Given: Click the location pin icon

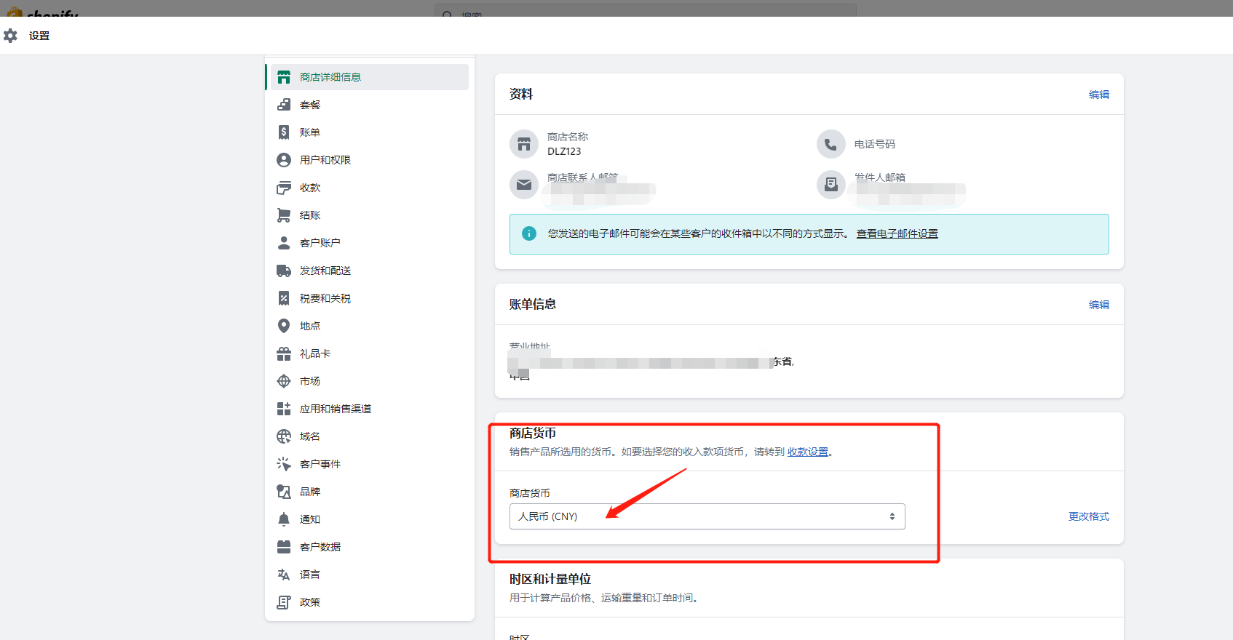Looking at the screenshot, I should (x=284, y=326).
